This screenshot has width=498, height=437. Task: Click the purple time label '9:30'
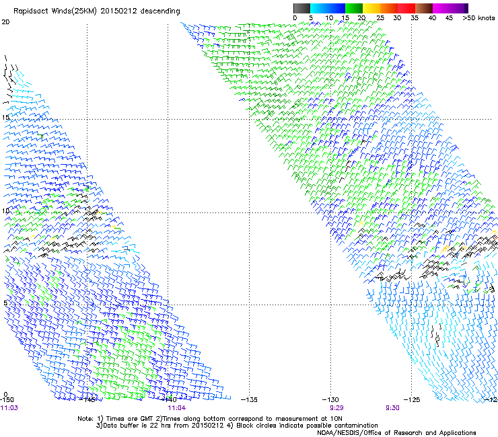click(x=392, y=408)
